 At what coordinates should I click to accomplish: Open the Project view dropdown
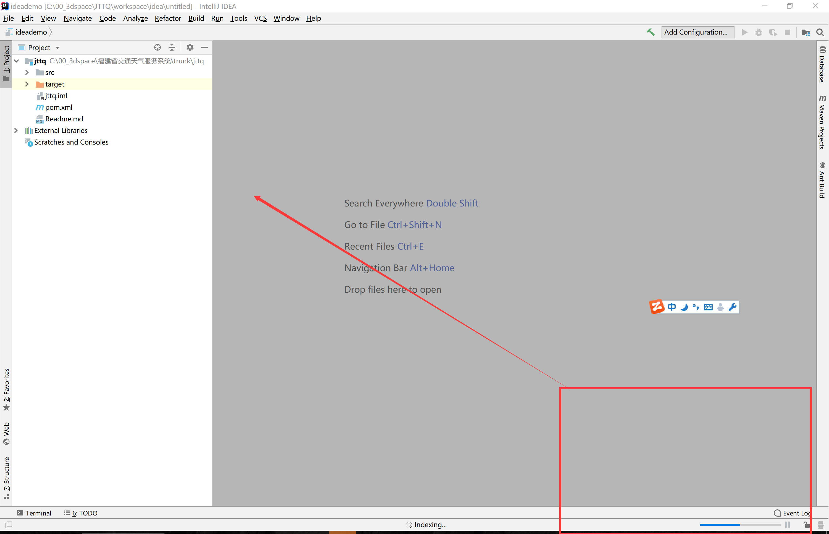click(x=57, y=48)
